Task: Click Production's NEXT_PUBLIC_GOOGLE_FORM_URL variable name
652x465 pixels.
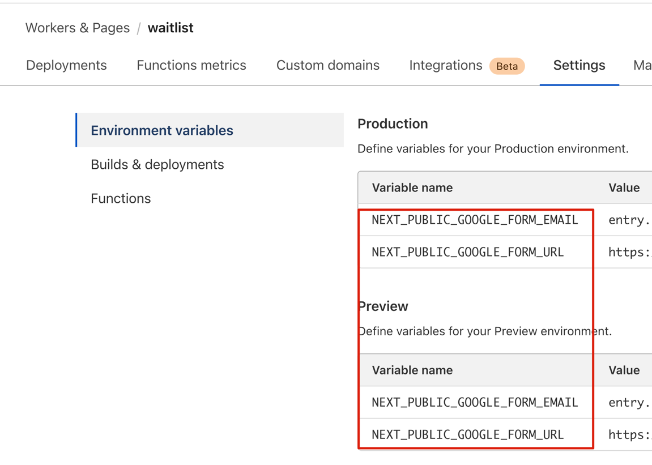Action: [468, 252]
